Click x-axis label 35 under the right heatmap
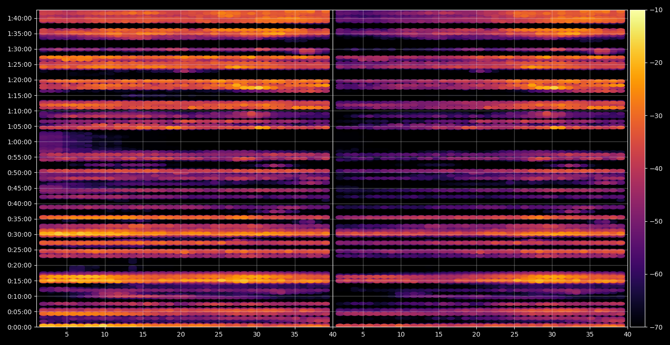The image size is (670, 345). point(590,334)
